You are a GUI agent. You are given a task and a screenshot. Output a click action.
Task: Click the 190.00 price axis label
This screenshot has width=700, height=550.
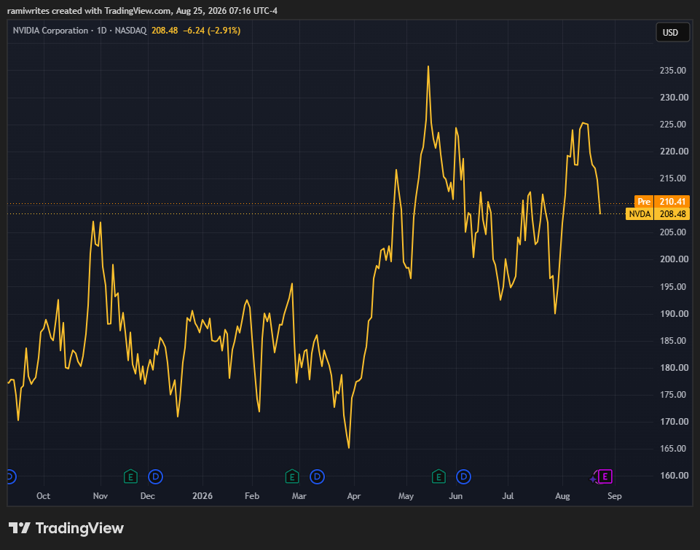674,314
